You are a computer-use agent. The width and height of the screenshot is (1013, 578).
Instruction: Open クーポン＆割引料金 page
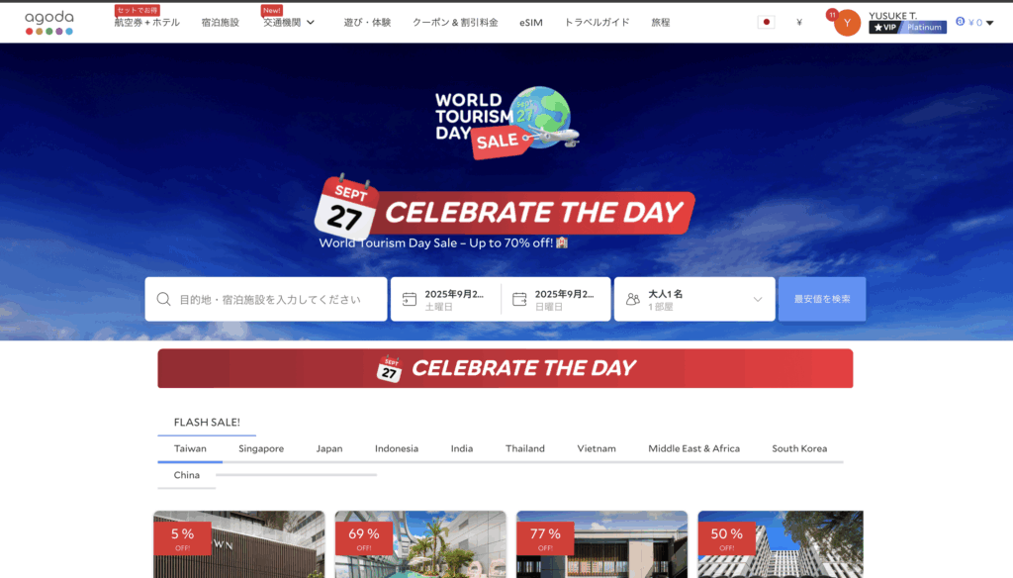click(455, 22)
